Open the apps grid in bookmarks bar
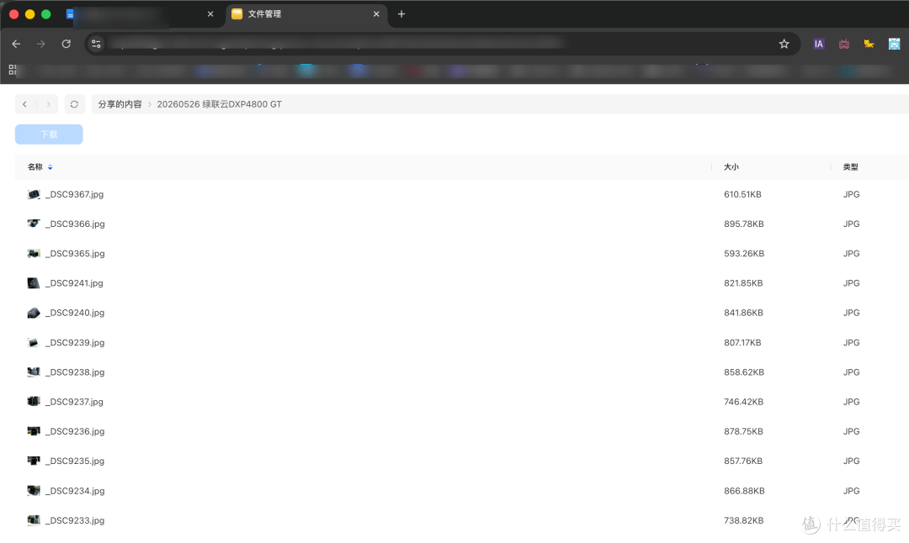Screen dimensions: 909x543 click(x=13, y=70)
